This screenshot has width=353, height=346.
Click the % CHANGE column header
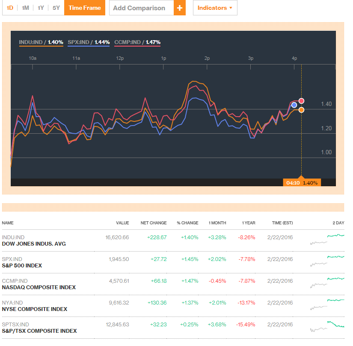tap(187, 223)
